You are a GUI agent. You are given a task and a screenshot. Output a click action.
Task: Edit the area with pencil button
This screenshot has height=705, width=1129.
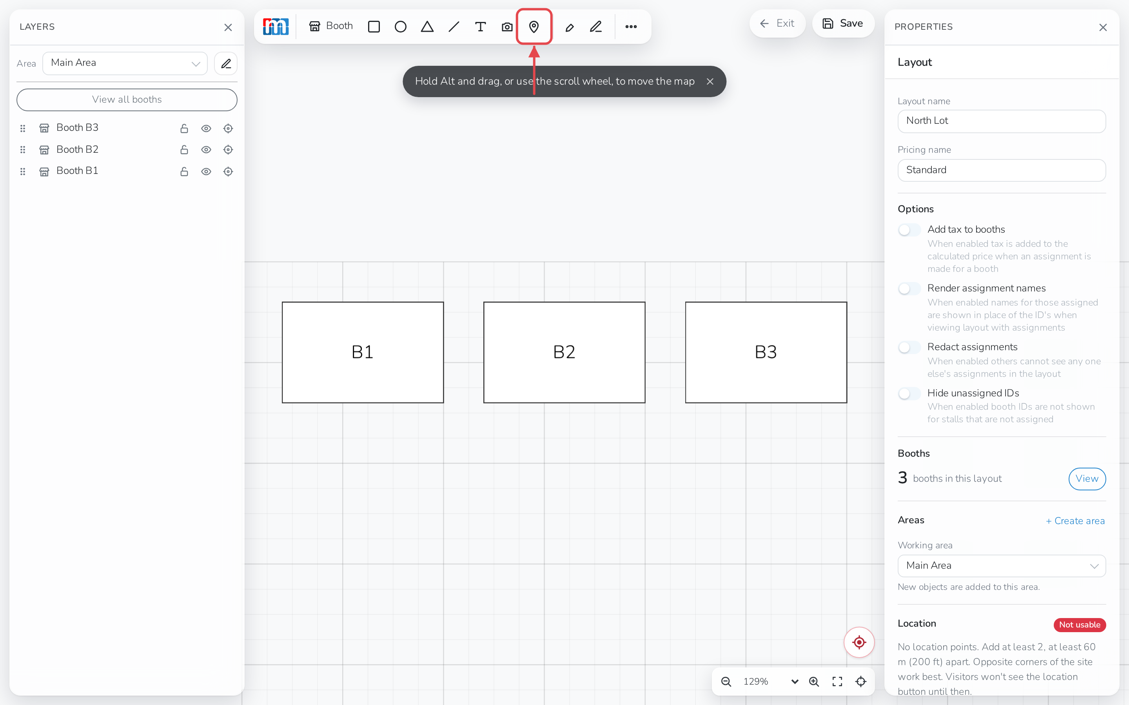226,63
